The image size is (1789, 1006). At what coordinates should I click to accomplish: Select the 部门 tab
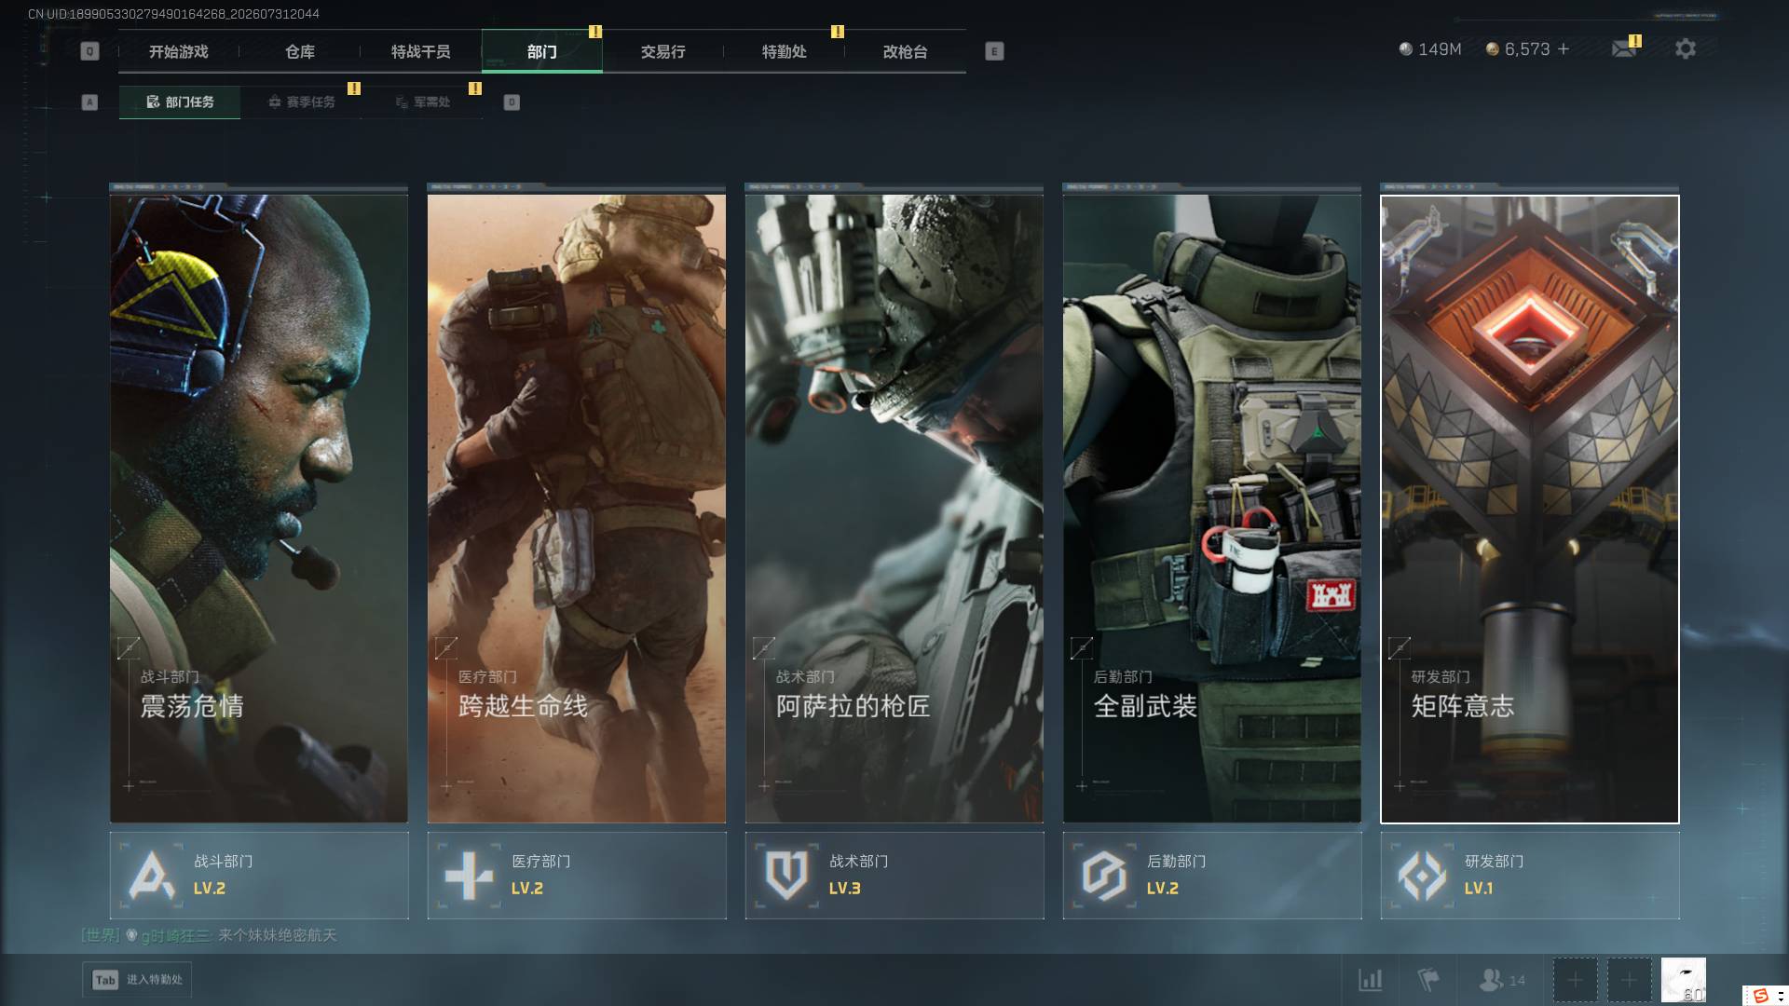click(x=542, y=51)
